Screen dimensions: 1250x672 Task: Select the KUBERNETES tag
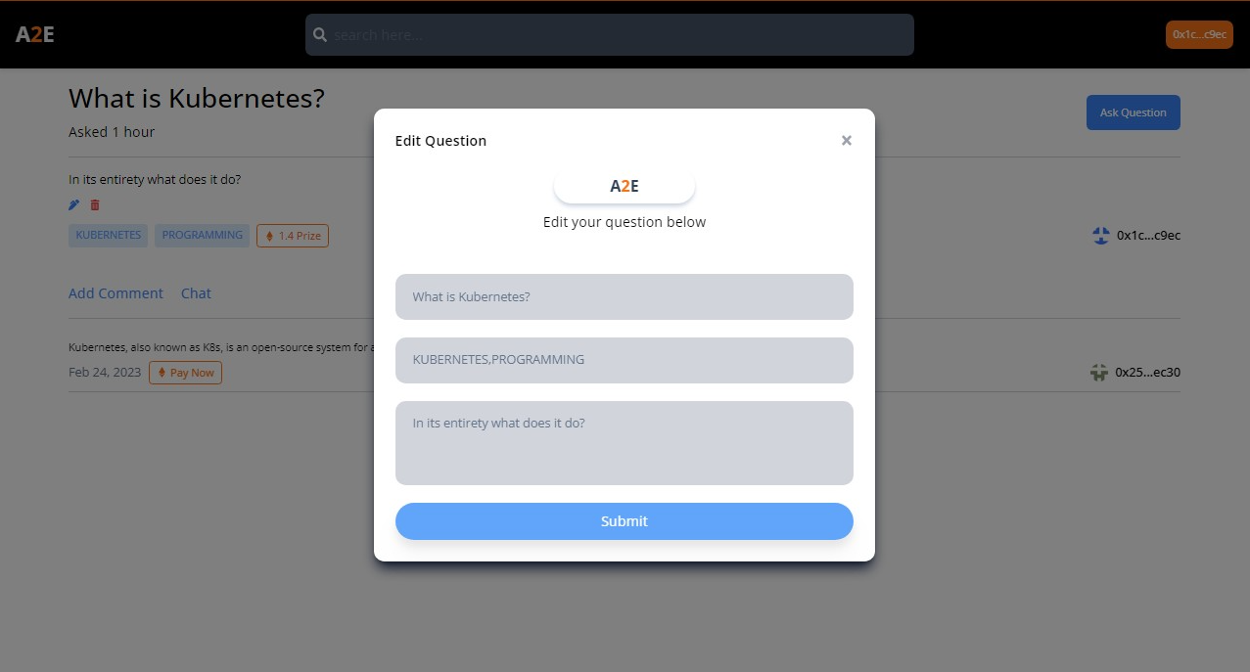point(109,235)
